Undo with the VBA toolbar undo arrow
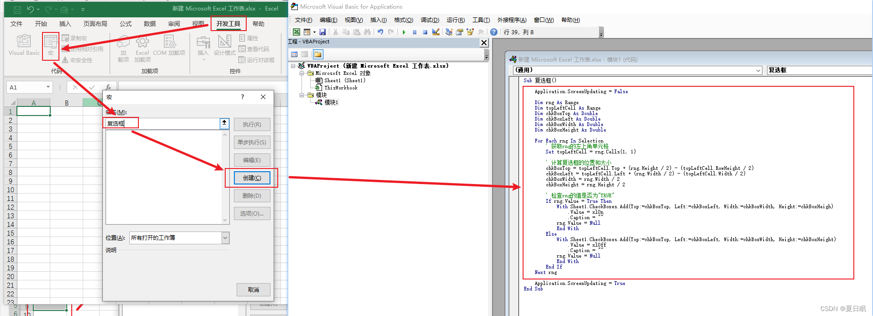Screen dimensions: 873x316 pyautogui.click(x=380, y=32)
